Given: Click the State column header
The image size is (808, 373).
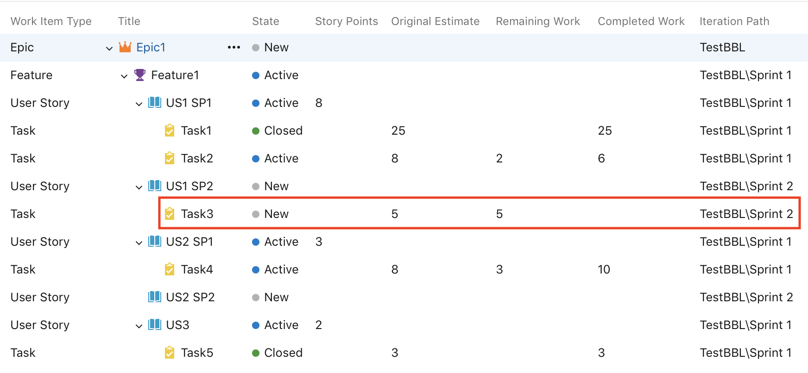Looking at the screenshot, I should 265,21.
